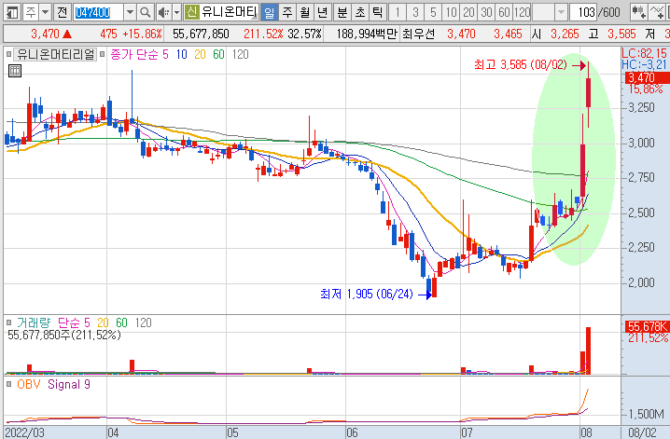Expand the dropdown next to speaker icon
Screen dimensions: 670x439
(177, 12)
